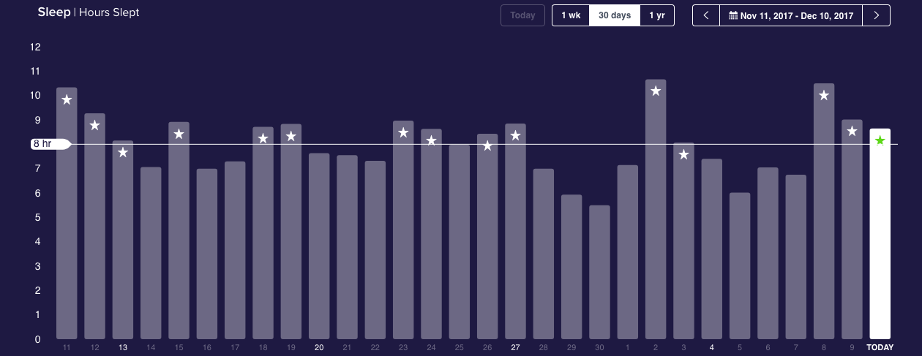
Task: Click the star on December 2 bar
Action: 656,91
